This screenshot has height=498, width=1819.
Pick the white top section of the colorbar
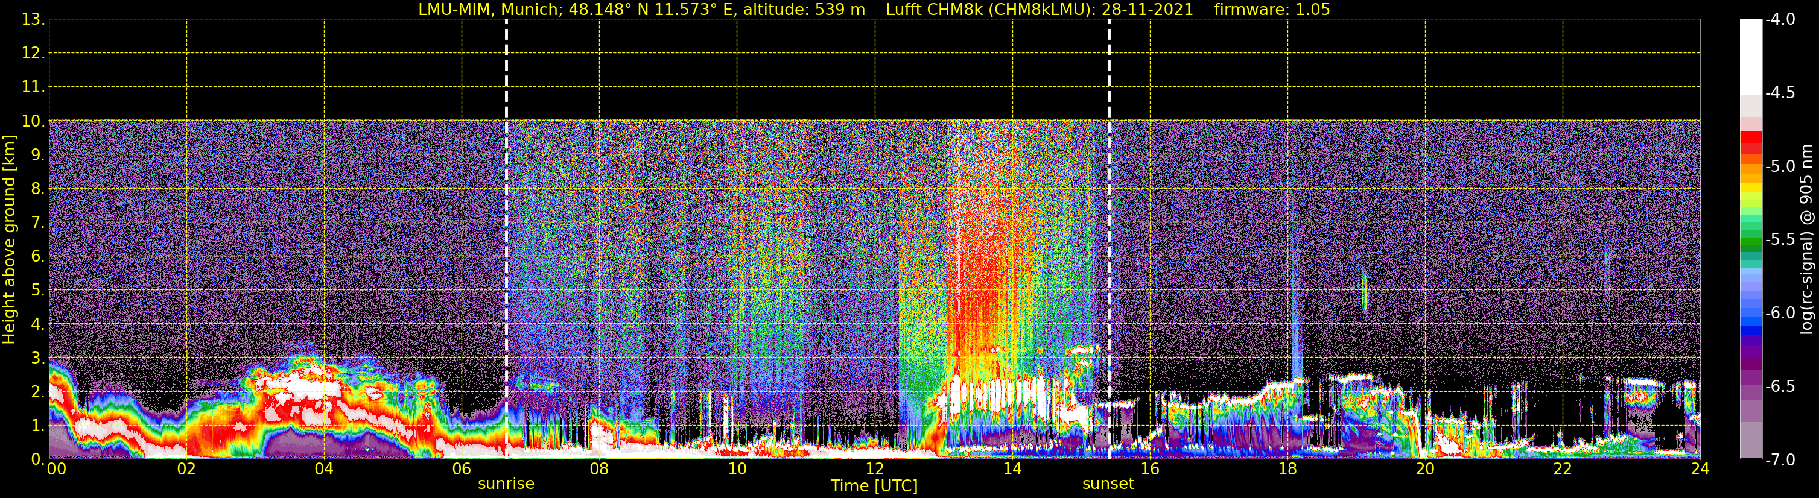(1750, 57)
